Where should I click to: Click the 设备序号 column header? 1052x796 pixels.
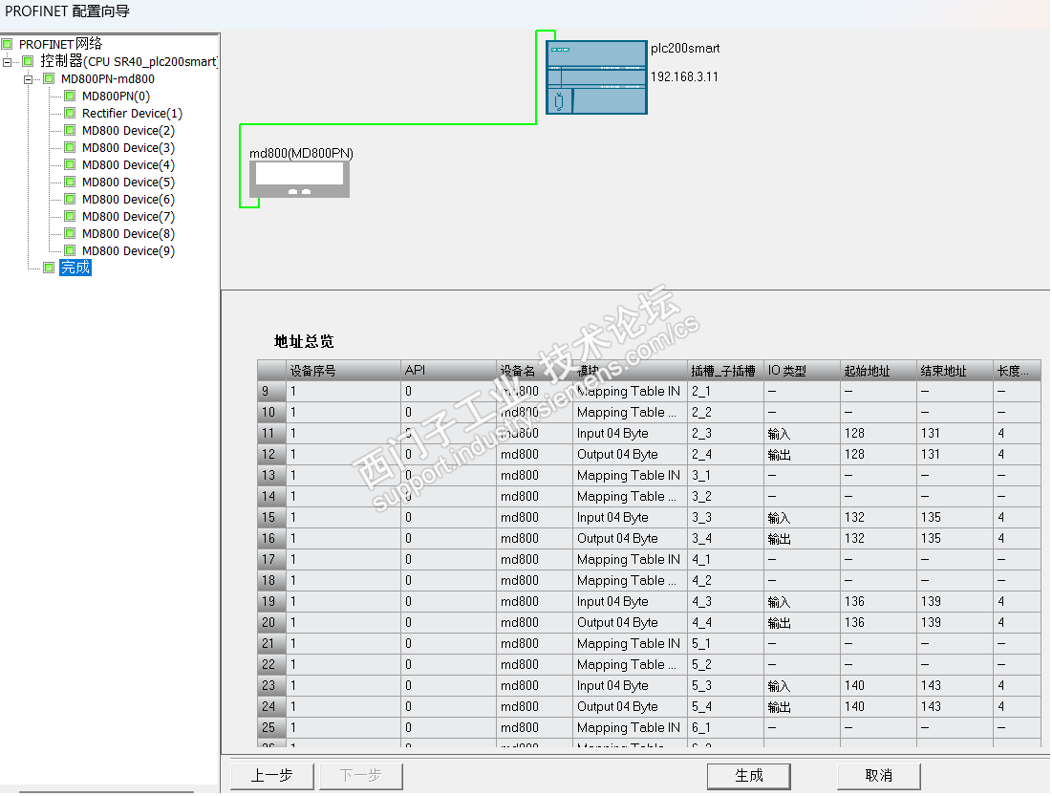tap(344, 371)
